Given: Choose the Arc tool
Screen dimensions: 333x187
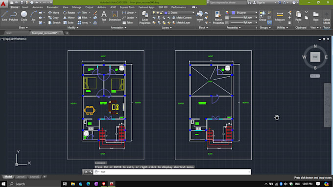Looking at the screenshot, I should [33, 16].
